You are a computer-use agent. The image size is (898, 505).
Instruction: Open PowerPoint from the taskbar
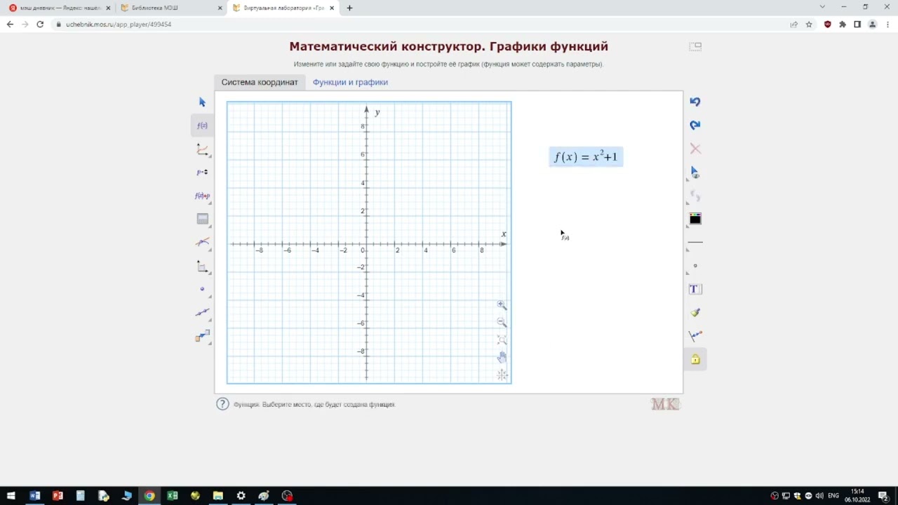(58, 496)
